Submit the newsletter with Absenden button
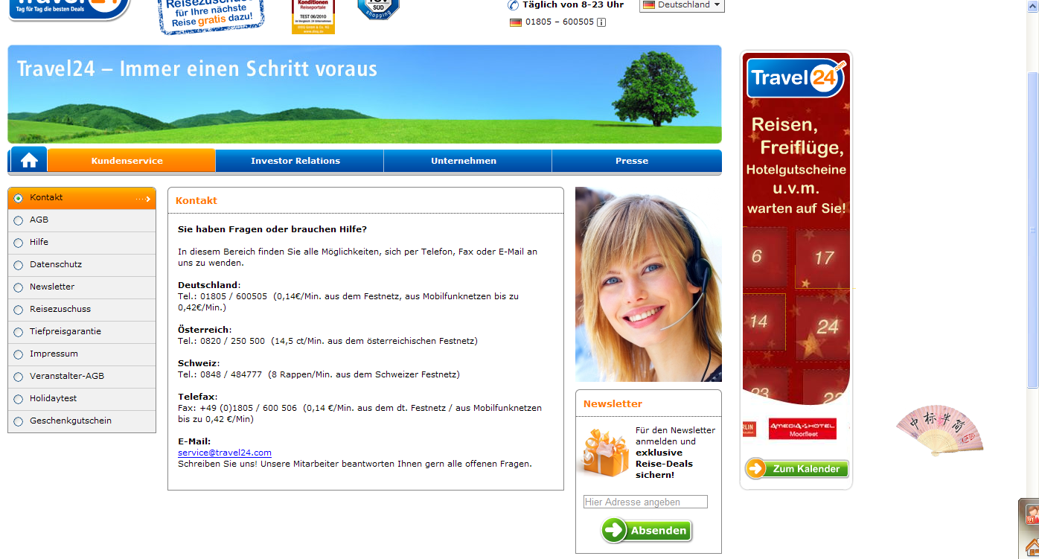Image resolution: width=1039 pixels, height=559 pixels. (647, 531)
